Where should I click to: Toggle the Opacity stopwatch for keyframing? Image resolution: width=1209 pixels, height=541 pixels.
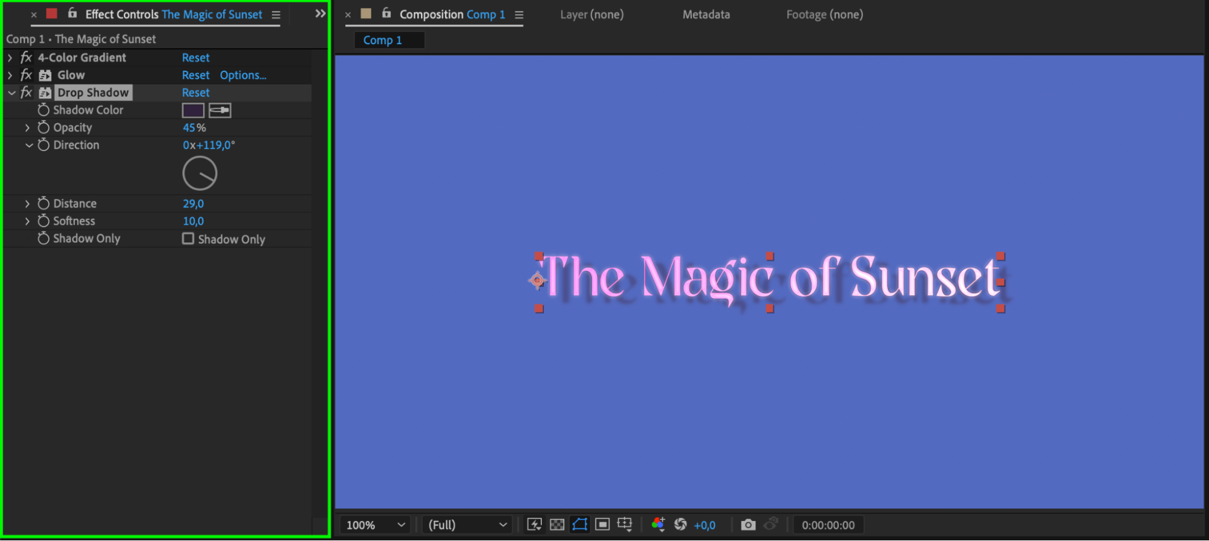pyautogui.click(x=44, y=128)
